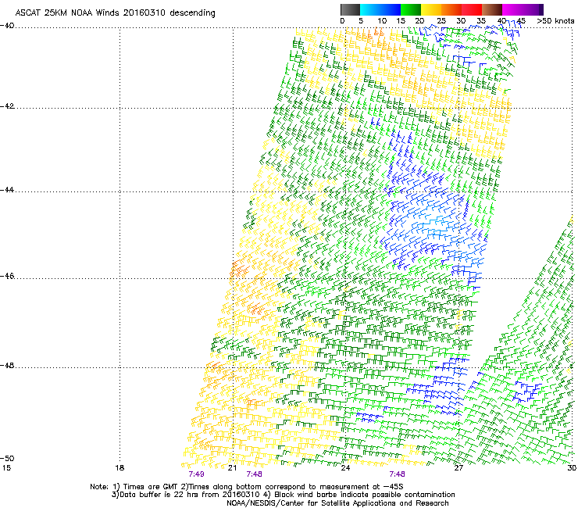The height and width of the screenshot is (508, 578).
Task: Click the latitude label '-48'
Action: 7,365
